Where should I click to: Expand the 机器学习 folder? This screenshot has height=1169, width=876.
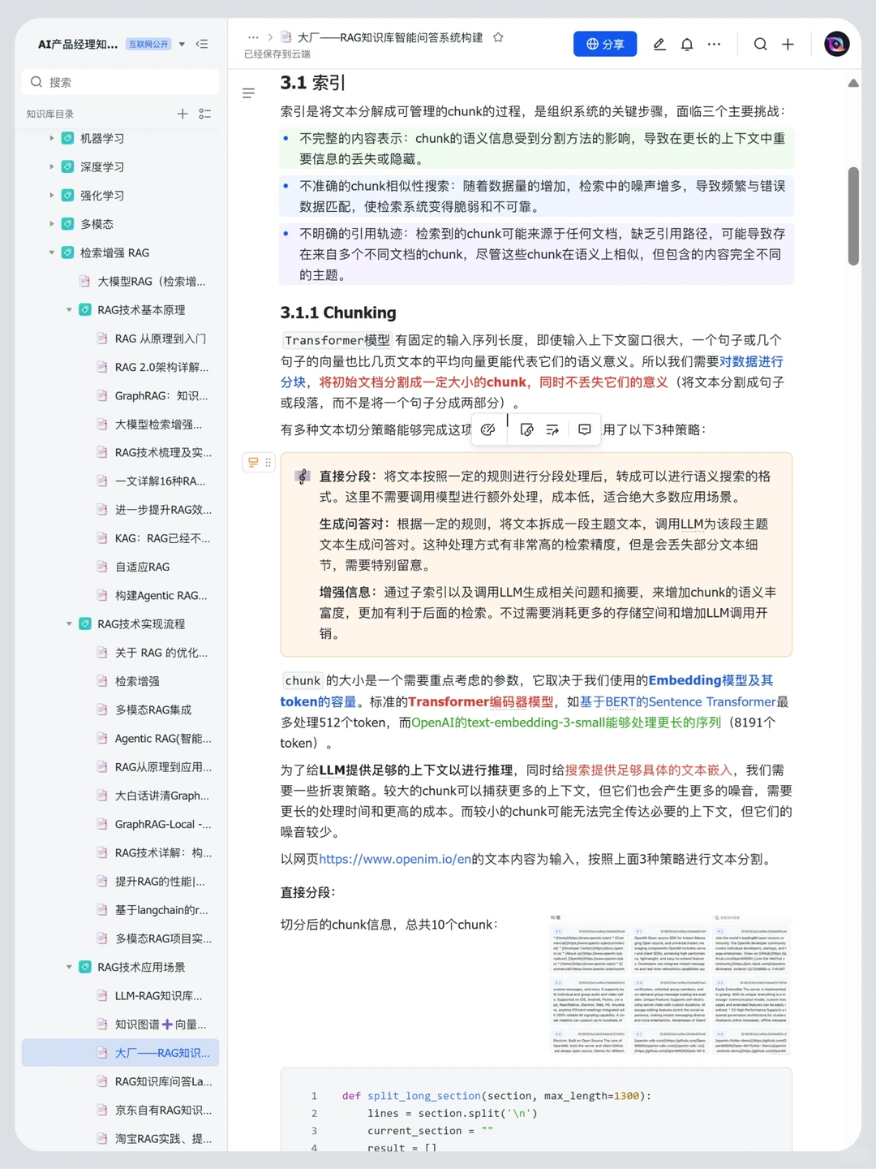click(x=52, y=138)
